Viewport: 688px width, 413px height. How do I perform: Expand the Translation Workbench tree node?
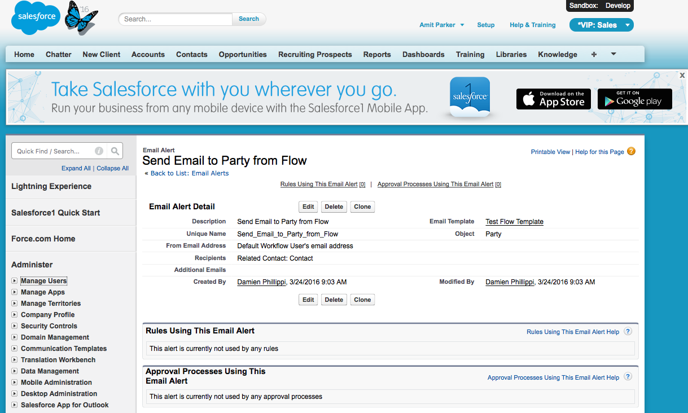point(15,360)
